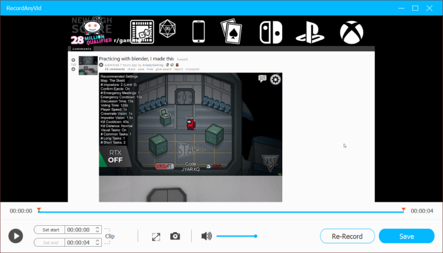This screenshot has width=443, height=253.
Task: Select the timeline start marker
Action: [x=39, y=210]
